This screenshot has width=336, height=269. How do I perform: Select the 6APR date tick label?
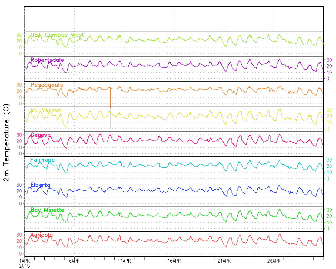74,261
